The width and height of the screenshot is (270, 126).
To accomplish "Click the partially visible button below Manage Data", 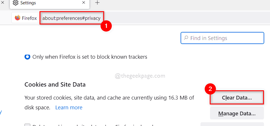I will 232,124.
